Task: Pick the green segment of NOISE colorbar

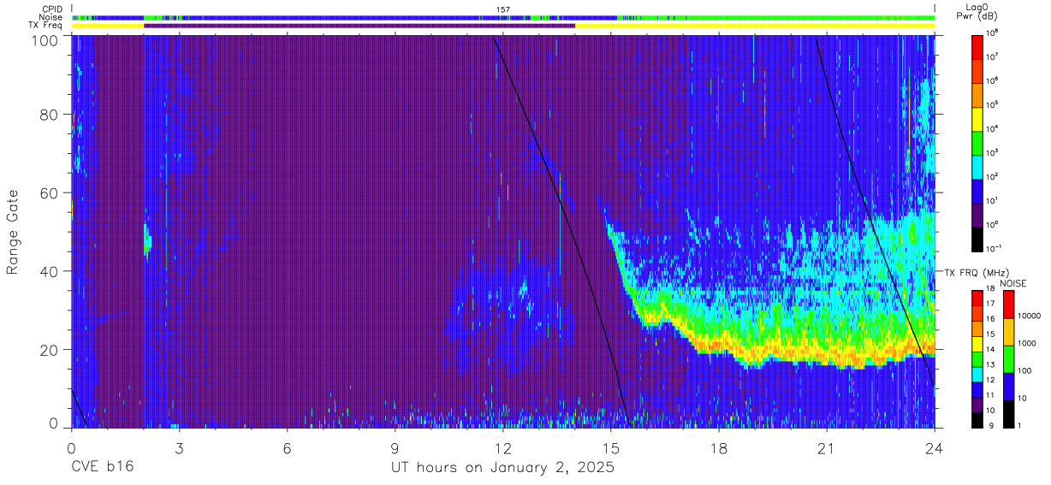Action: point(1009,358)
